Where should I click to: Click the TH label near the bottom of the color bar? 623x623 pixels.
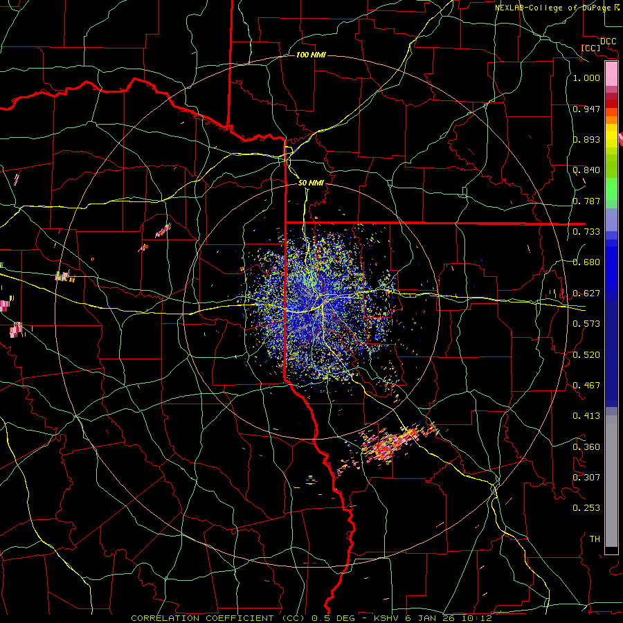(x=595, y=539)
